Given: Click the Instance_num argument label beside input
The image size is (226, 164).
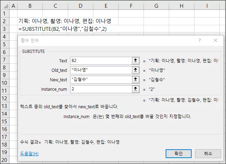Looking at the screenshot, I should pyautogui.click(x=54, y=89).
